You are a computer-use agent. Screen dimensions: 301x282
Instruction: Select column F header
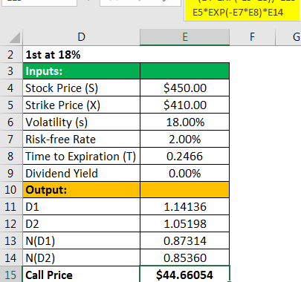(252, 37)
